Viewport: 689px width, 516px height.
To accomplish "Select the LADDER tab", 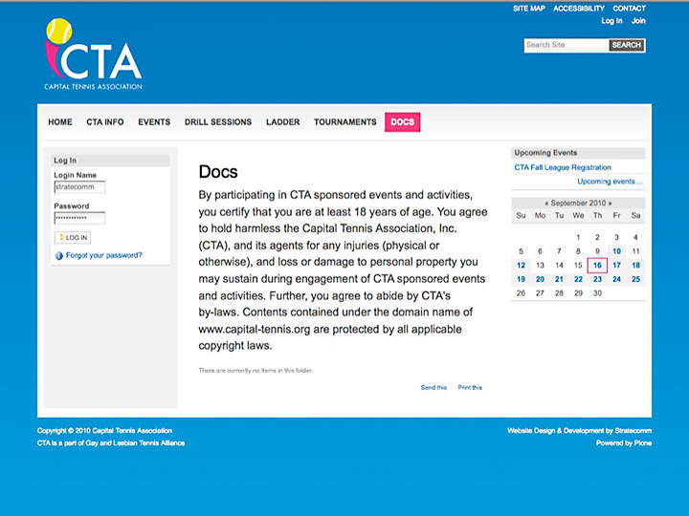I will point(282,122).
